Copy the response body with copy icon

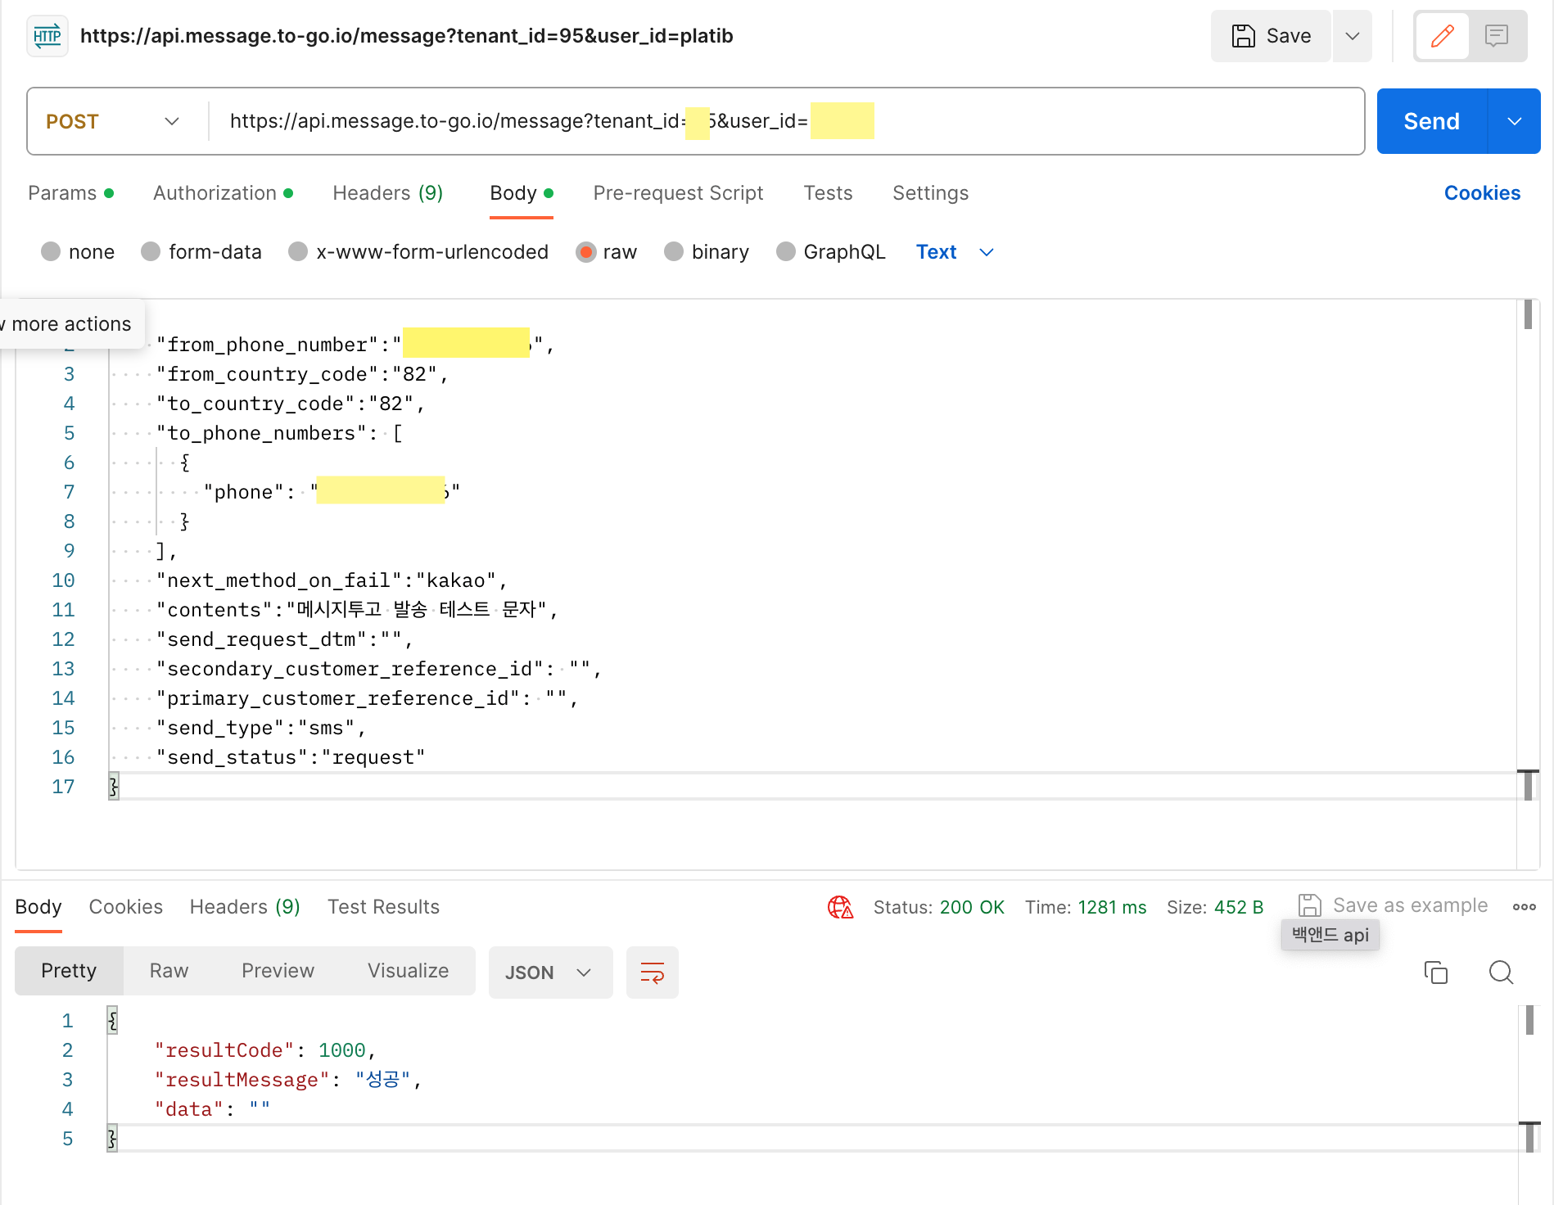(1436, 973)
